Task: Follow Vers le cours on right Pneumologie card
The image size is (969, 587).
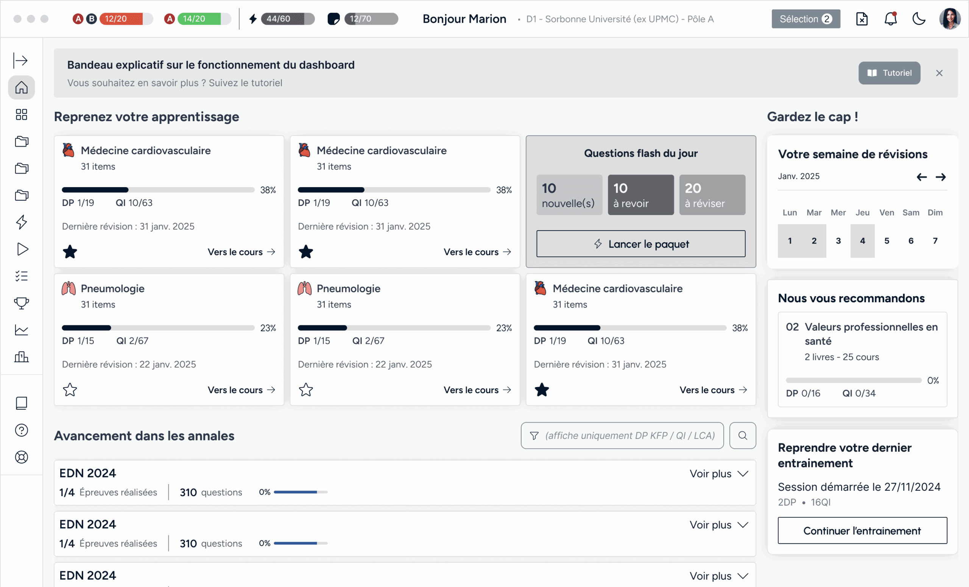Action: tap(477, 390)
